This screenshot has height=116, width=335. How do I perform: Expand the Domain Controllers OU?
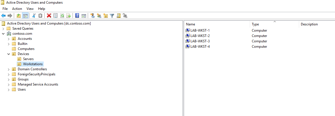8,69
